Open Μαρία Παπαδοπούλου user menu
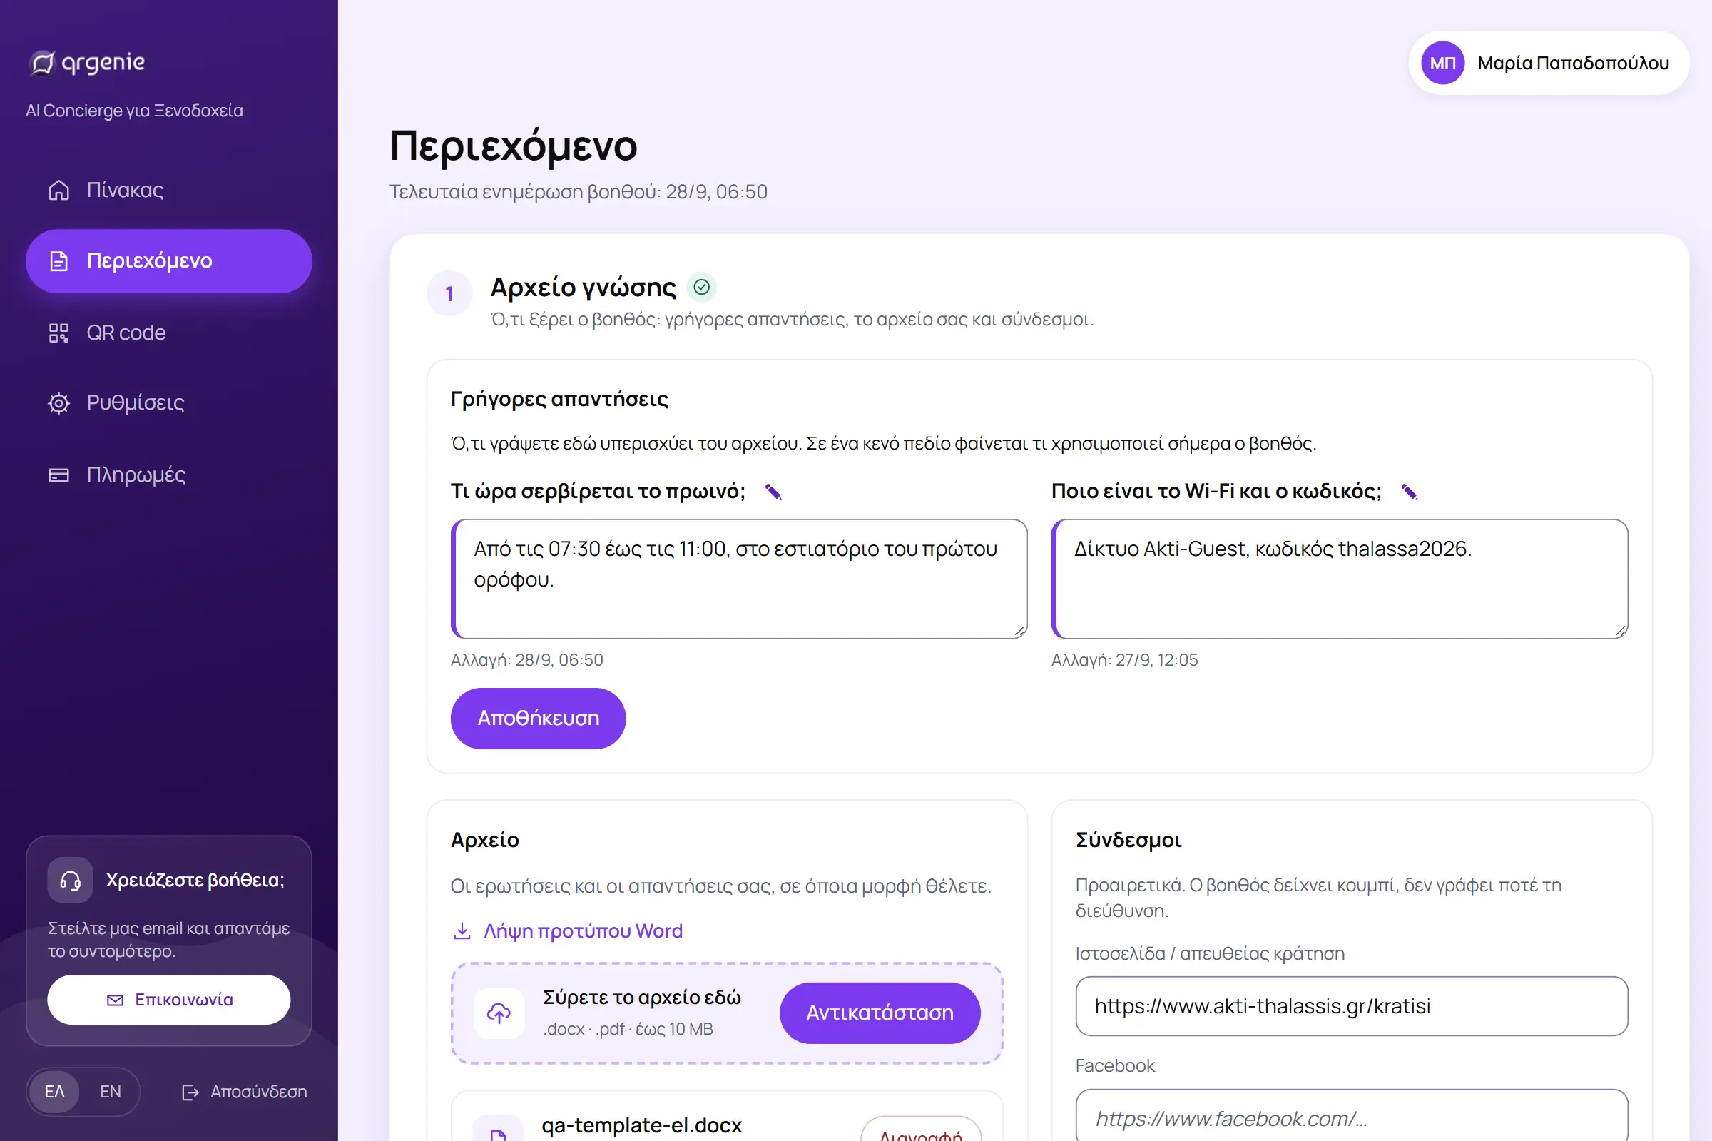The height and width of the screenshot is (1141, 1712). pos(1549,64)
